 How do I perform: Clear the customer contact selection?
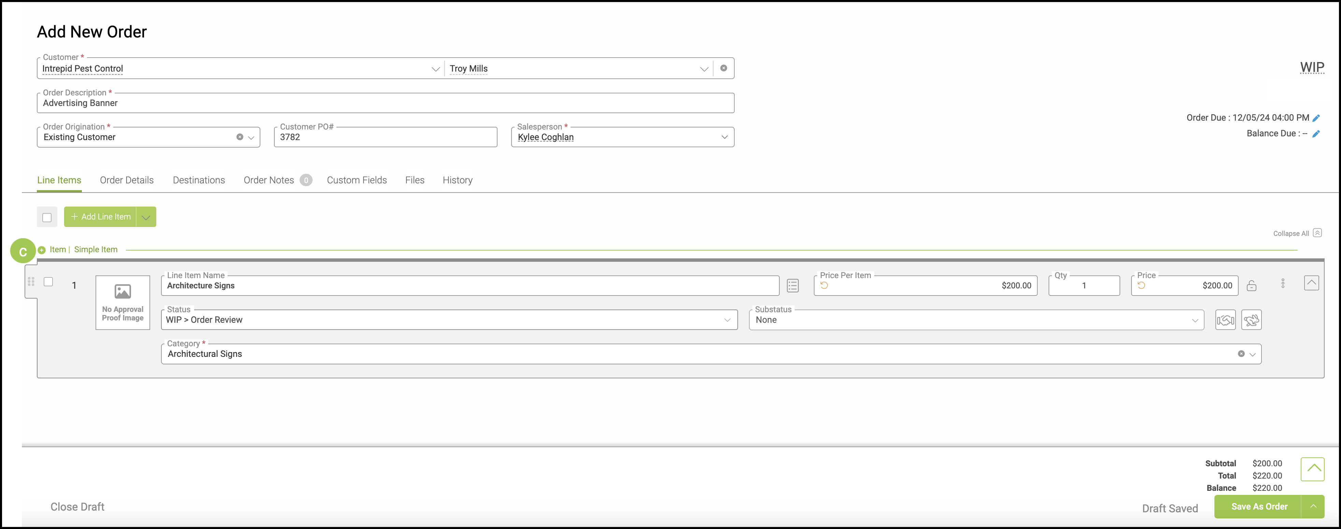[724, 68]
